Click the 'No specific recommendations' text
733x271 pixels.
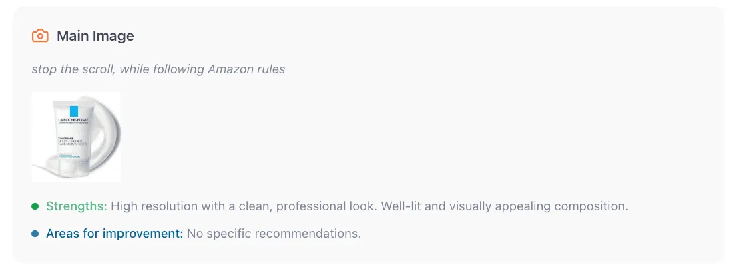274,234
